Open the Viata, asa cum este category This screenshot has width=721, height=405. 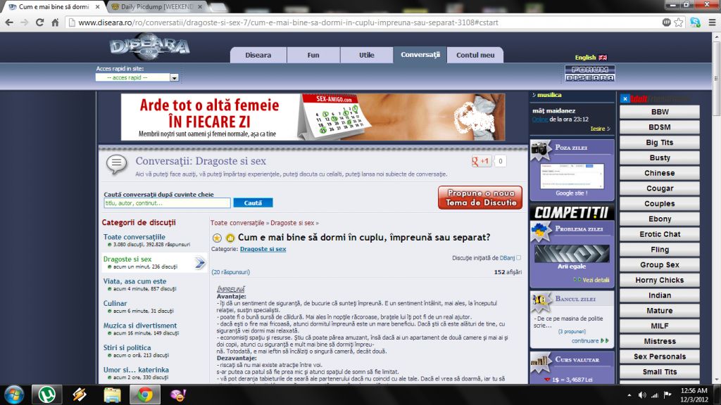pos(134,281)
